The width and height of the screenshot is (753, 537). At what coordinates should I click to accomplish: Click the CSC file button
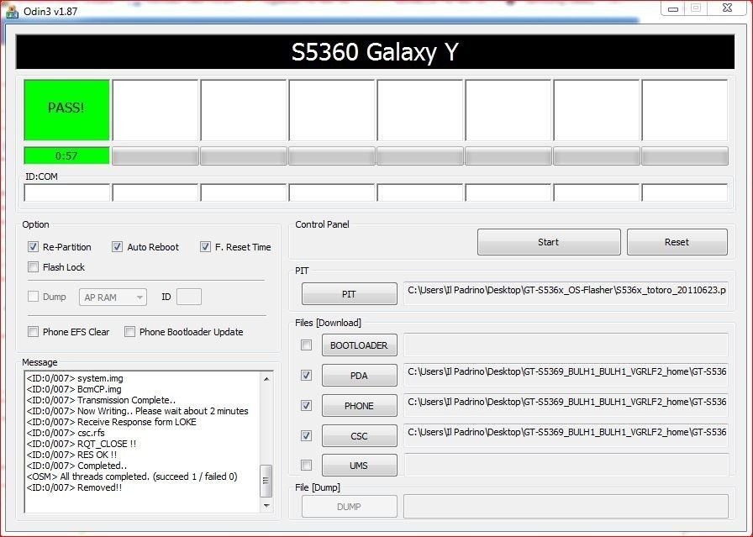[359, 436]
